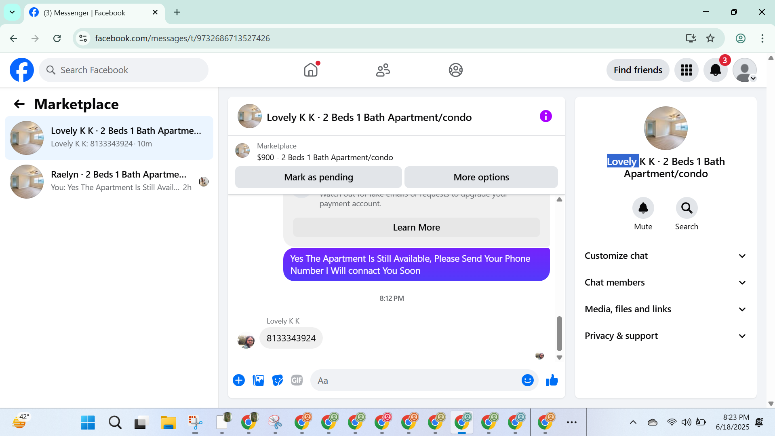775x436 pixels.
Task: Click the More options button
Action: click(x=481, y=177)
